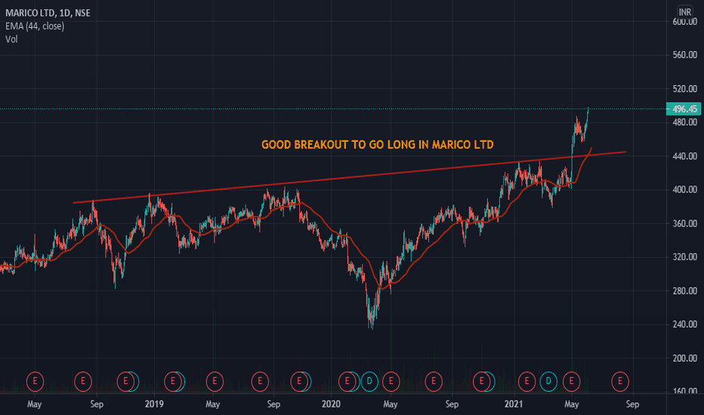Open the 2021 dividend D marker
This screenshot has height=415, width=704.
548,382
